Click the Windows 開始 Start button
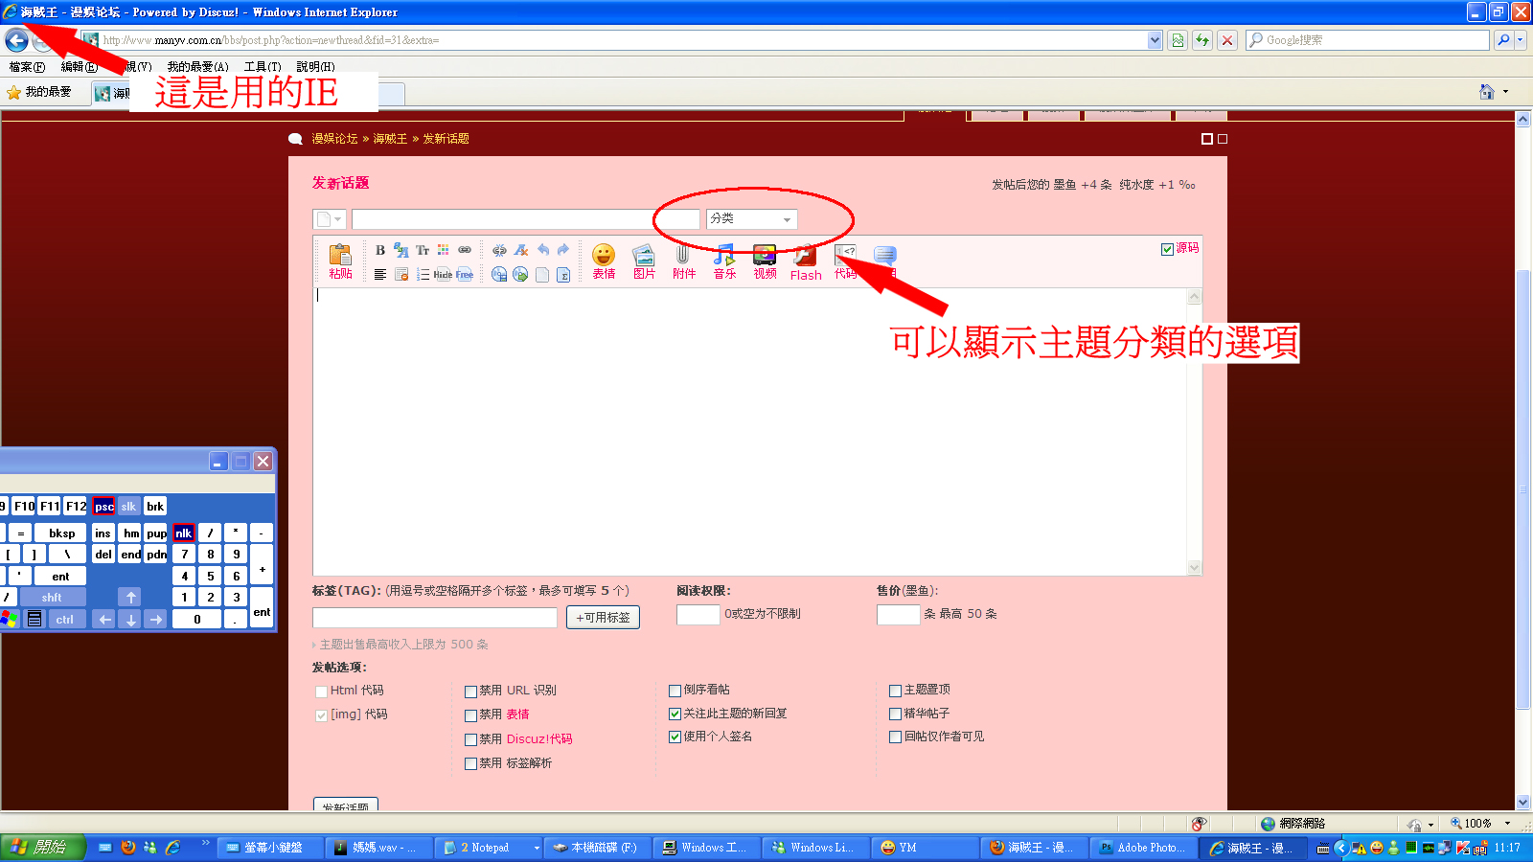The height and width of the screenshot is (862, 1533). click(42, 848)
